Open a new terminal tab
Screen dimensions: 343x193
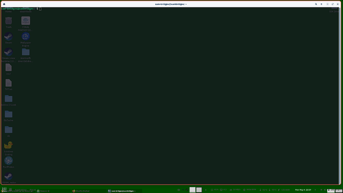[4, 4]
